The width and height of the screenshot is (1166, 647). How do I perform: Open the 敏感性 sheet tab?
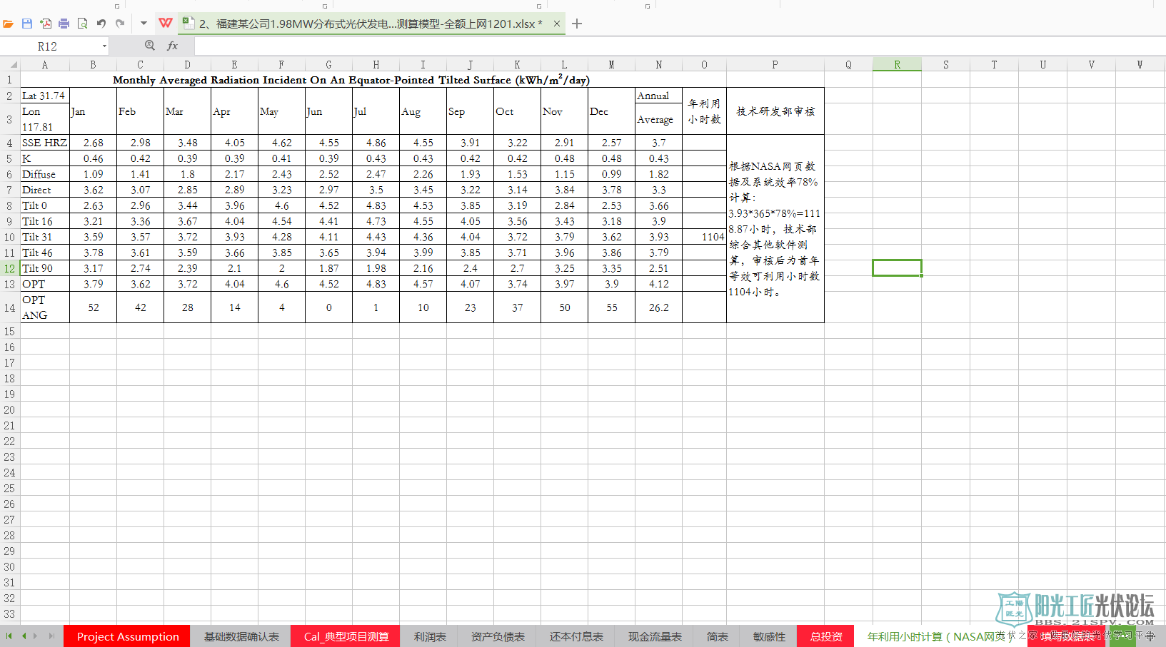pyautogui.click(x=769, y=636)
